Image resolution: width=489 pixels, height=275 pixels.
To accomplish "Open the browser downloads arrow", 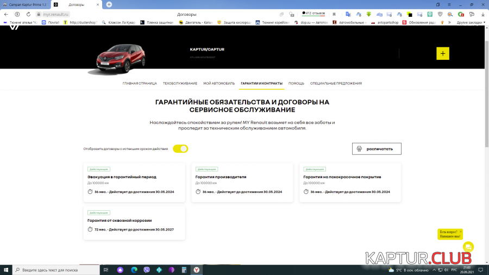I will (483, 14).
